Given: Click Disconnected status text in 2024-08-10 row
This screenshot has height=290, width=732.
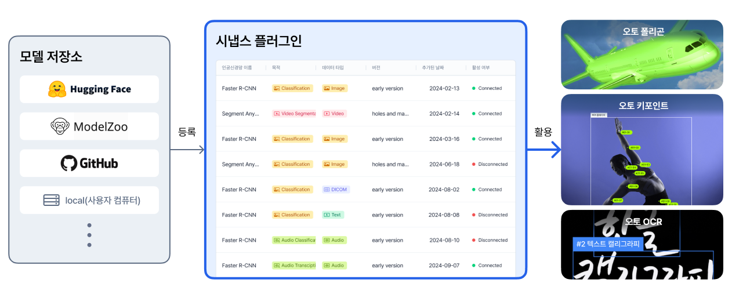Looking at the screenshot, I should tap(493, 240).
